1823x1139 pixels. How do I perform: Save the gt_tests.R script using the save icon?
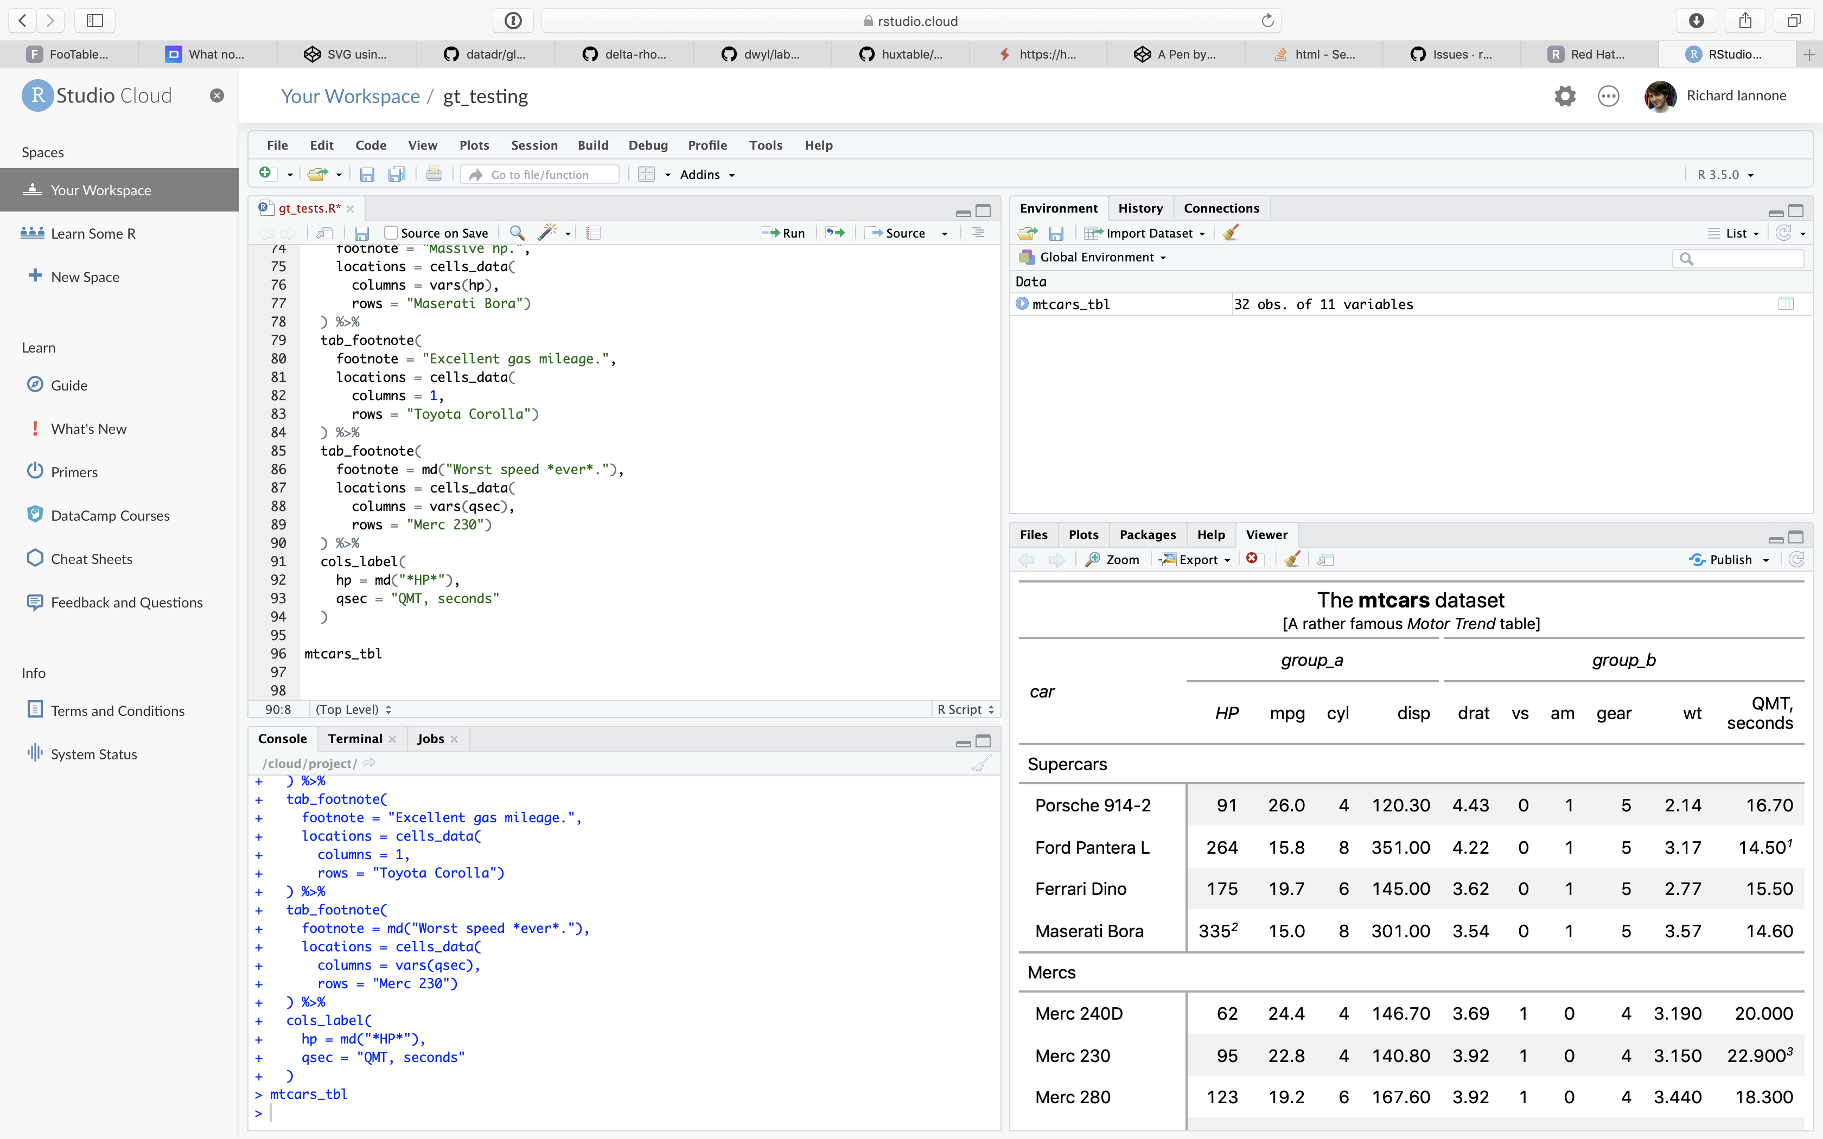click(x=362, y=233)
